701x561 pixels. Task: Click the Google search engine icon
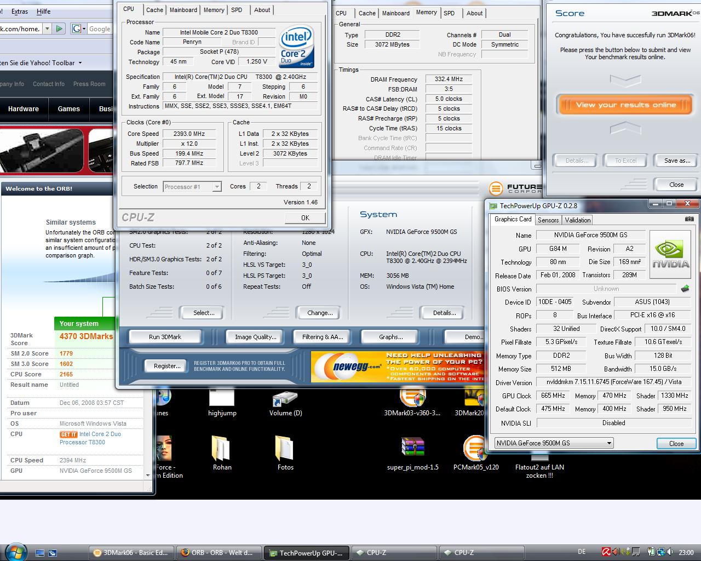click(x=76, y=28)
